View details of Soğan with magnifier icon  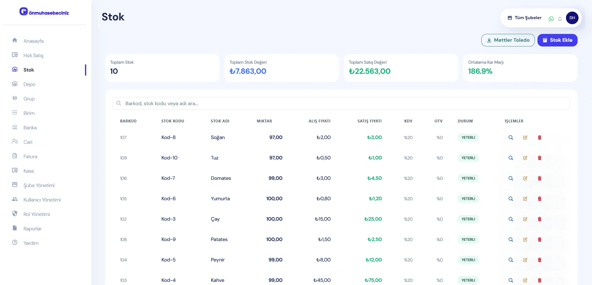click(510, 137)
